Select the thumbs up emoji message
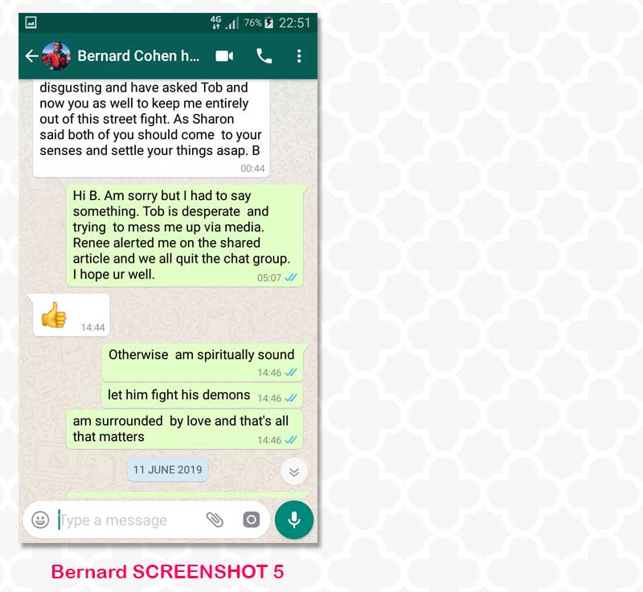643x592 pixels. pyautogui.click(x=71, y=315)
